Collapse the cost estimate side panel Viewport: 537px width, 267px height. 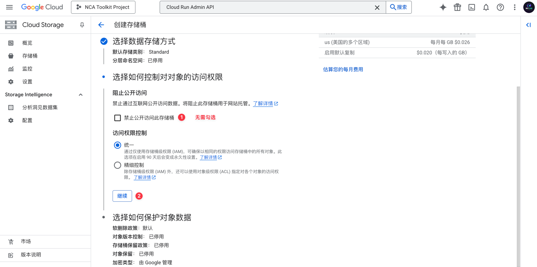(528, 25)
